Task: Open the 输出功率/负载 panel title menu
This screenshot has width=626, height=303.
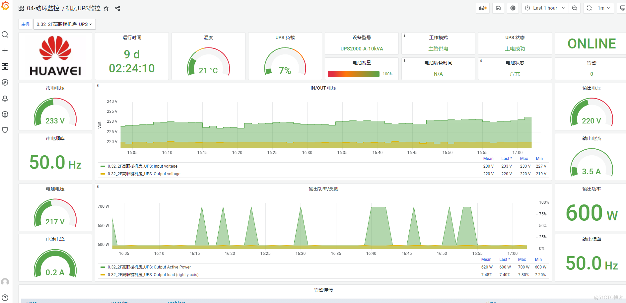Action: point(323,189)
